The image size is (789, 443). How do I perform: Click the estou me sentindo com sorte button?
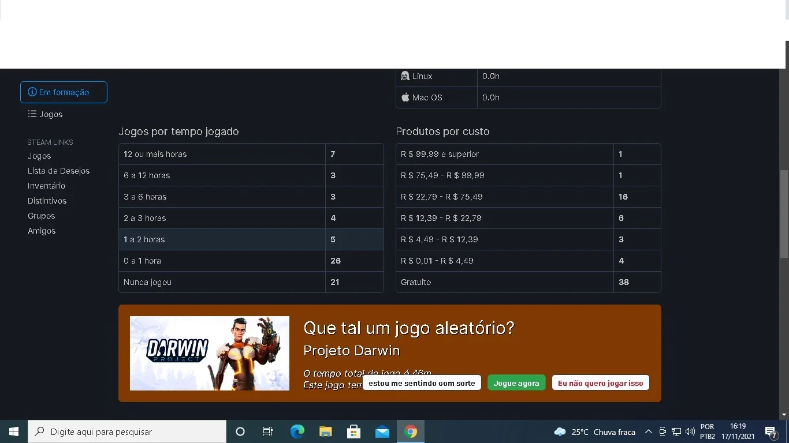tap(422, 383)
